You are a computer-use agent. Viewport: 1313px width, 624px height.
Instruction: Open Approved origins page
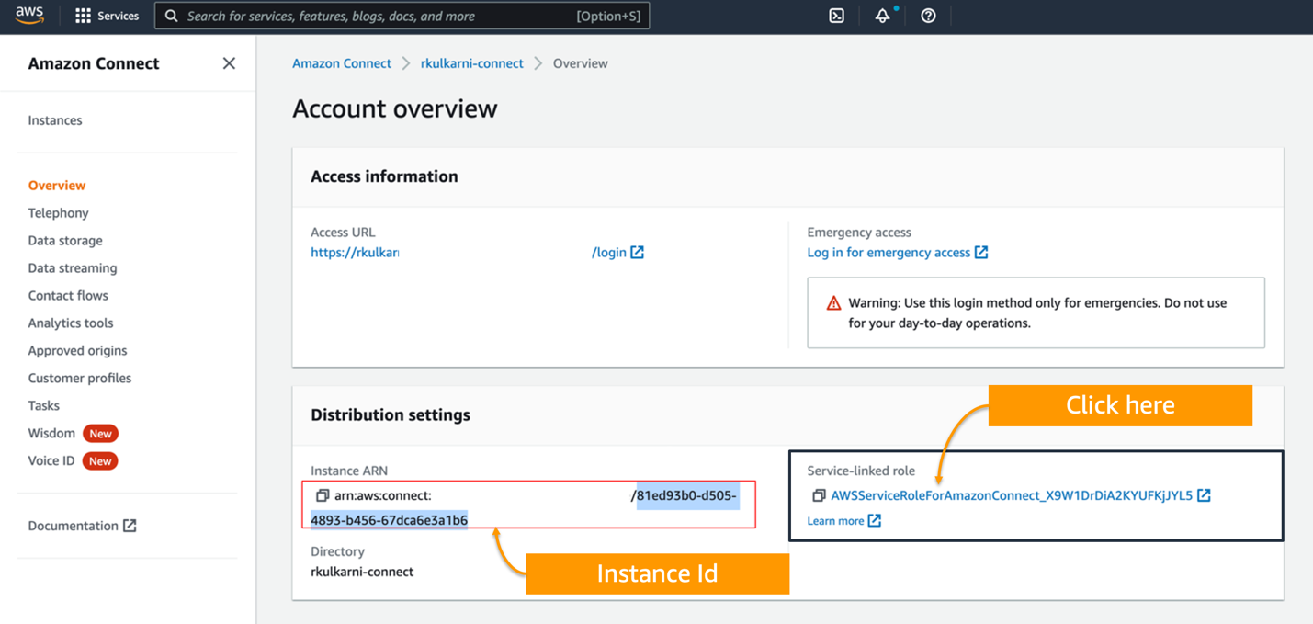[78, 350]
